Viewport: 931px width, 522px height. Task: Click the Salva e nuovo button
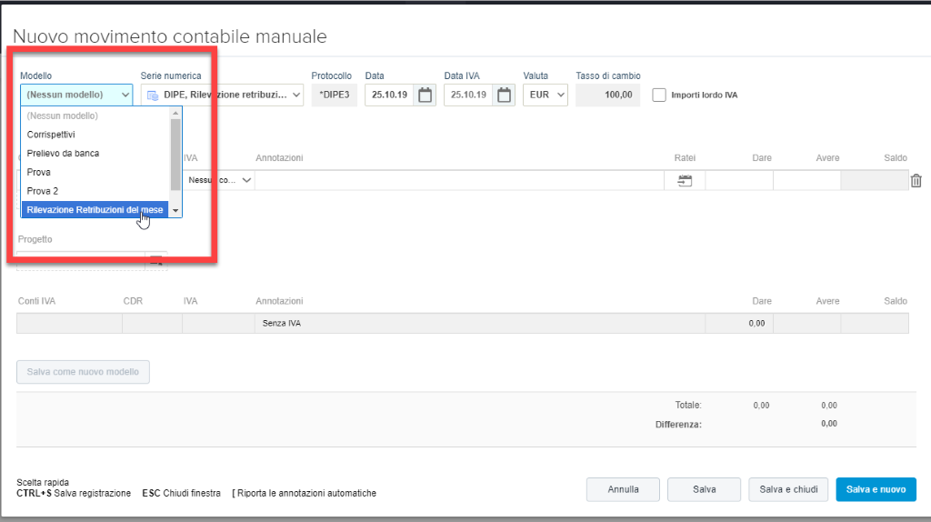[x=876, y=489]
